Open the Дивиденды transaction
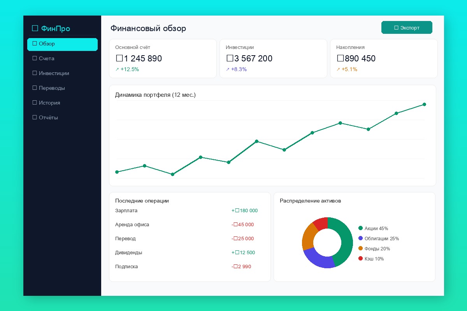467x311 pixels. (x=190, y=253)
